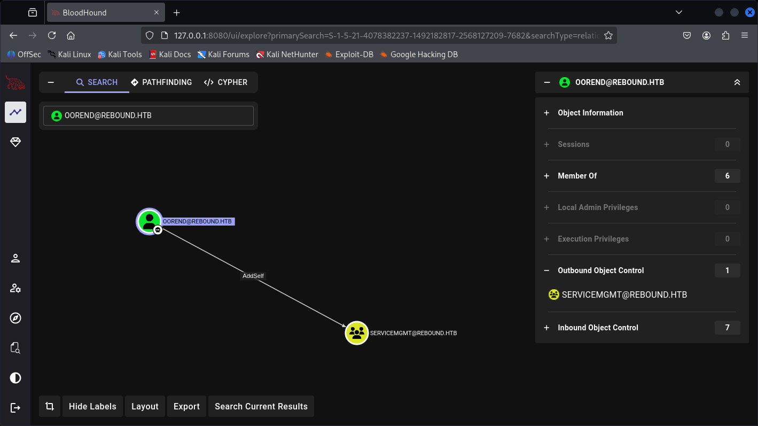Open the Administration user-gear icon
The height and width of the screenshot is (426, 758).
pos(15,289)
